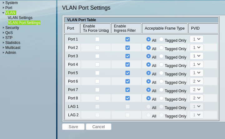Viewport: 225px width, 139px height.
Task: Set Port 4 to Tagged Only
Action: click(x=161, y=65)
